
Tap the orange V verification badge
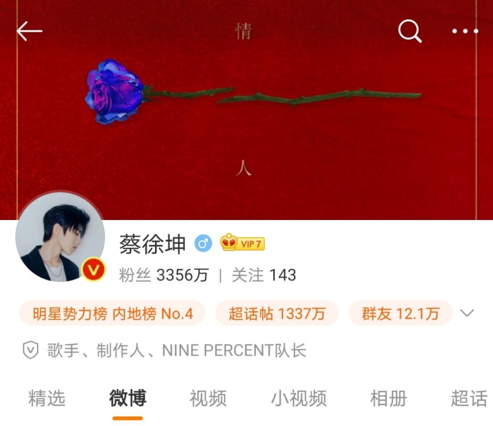coord(93,270)
